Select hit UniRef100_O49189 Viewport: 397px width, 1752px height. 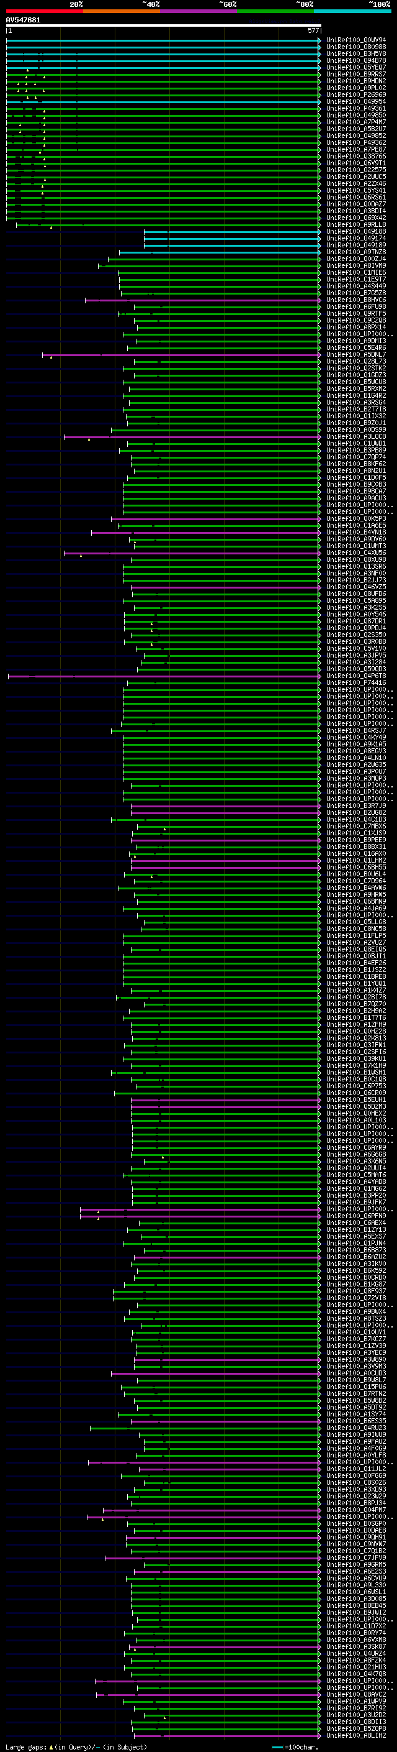pos(355,245)
